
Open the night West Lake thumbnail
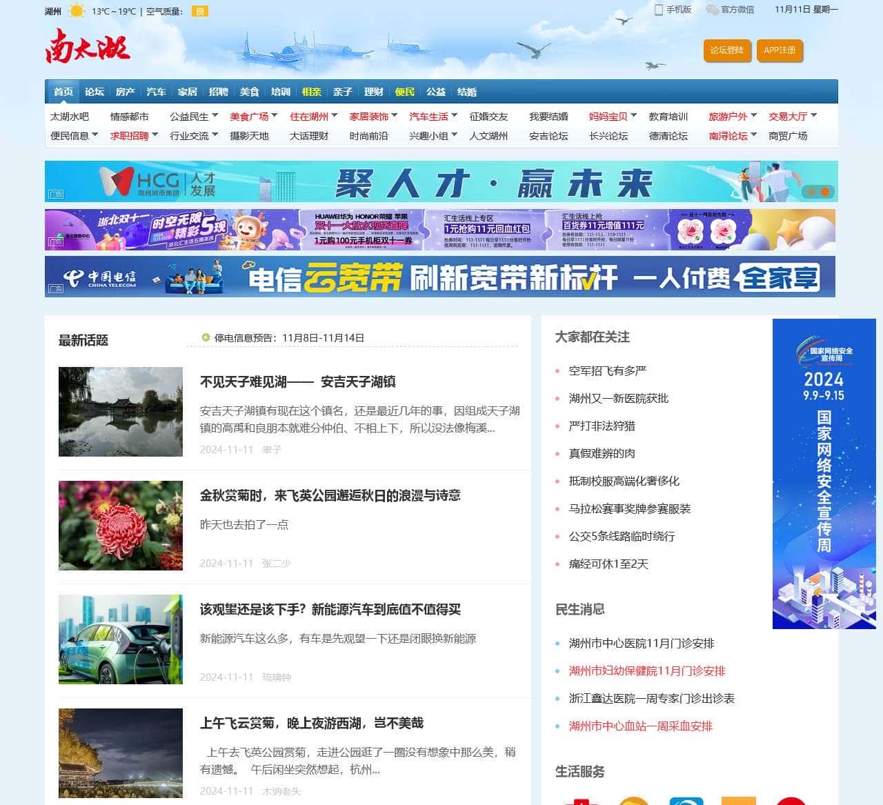121,753
